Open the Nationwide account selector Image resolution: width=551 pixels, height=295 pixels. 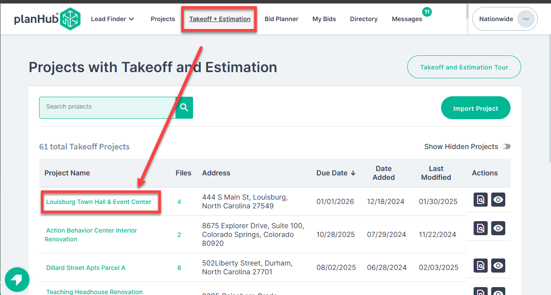[x=504, y=19]
